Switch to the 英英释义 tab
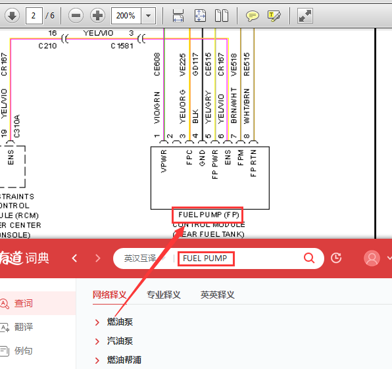392x369 pixels. [218, 295]
